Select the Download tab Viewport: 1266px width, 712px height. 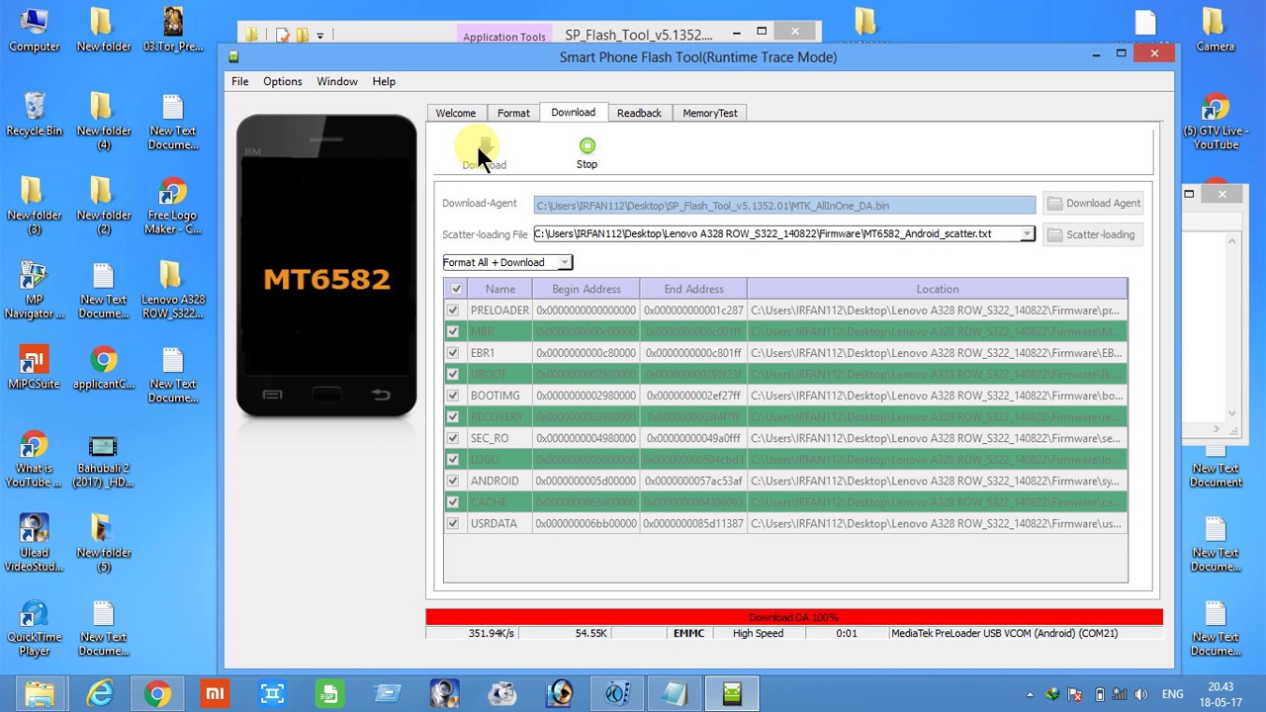574,112
